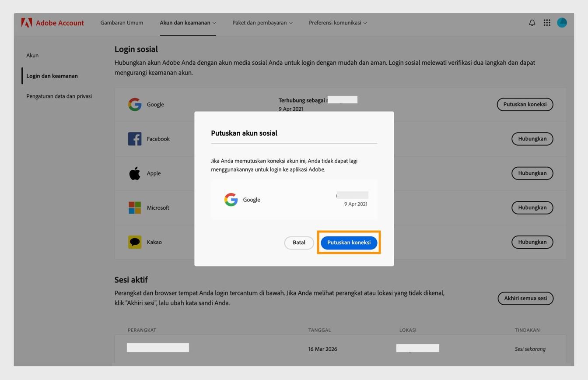This screenshot has width=588, height=380.
Task: Open the app launcher grid
Action: coord(546,22)
